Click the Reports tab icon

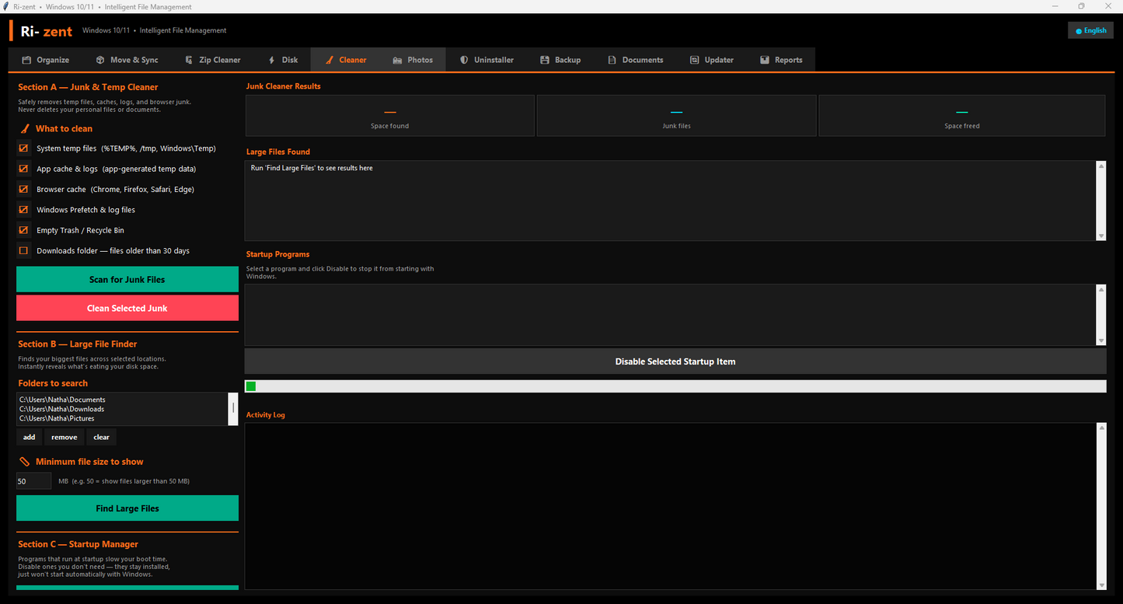coord(765,60)
